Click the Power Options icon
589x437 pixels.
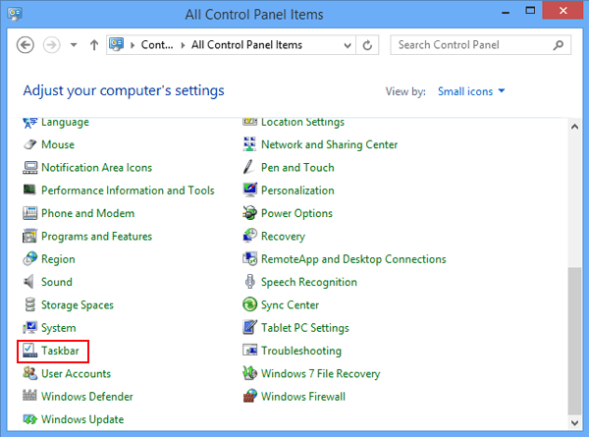tap(249, 213)
